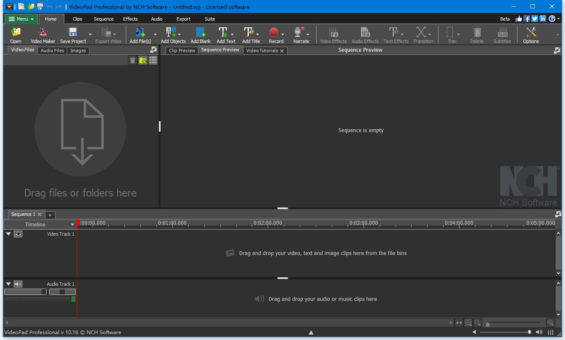The image size is (565, 340).
Task: Click the create new bin folder icon
Action: [x=143, y=60]
